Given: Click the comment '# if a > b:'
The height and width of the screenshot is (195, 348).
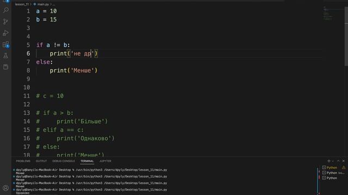Looking at the screenshot, I should click(x=55, y=113).
